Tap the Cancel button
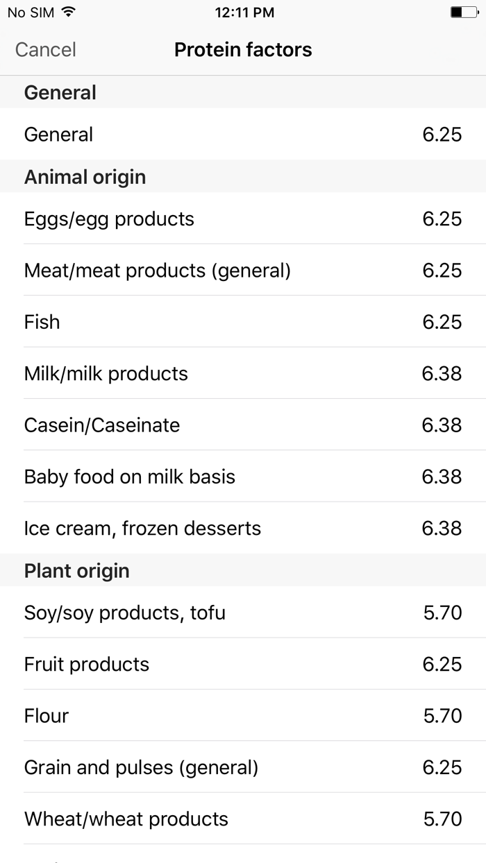Screen dimensions: 486x863 [46, 50]
